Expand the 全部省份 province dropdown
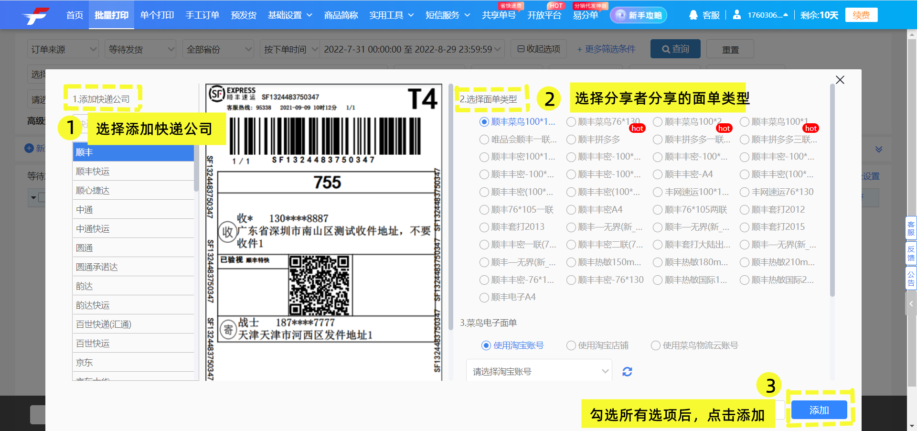 (218, 49)
